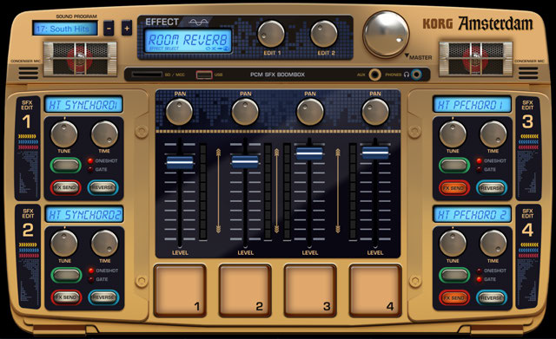Viewport: 556px width, 339px height.
Task: Click the first channel Pan knob
Action: coord(180,112)
